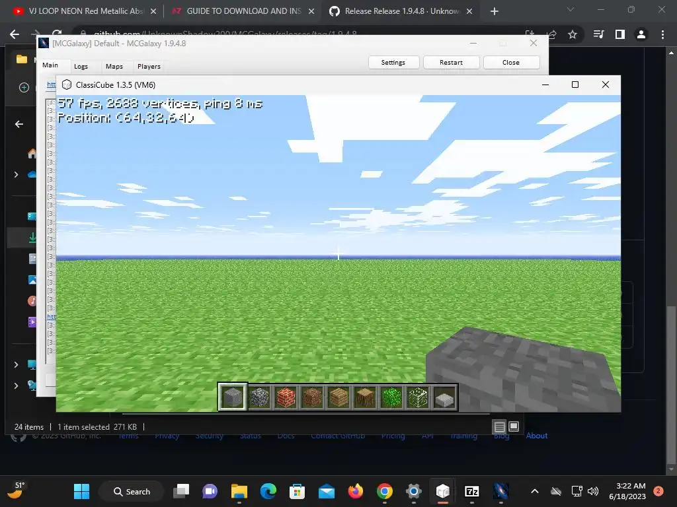Switch to the GUIDE TO DOWNLOAD browser tab
The image size is (677, 507).
coord(242,11)
